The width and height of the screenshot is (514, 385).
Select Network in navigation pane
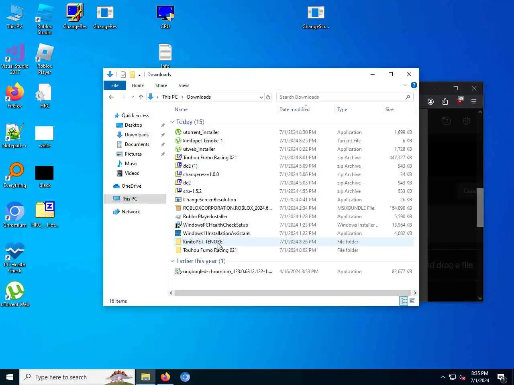(x=131, y=212)
